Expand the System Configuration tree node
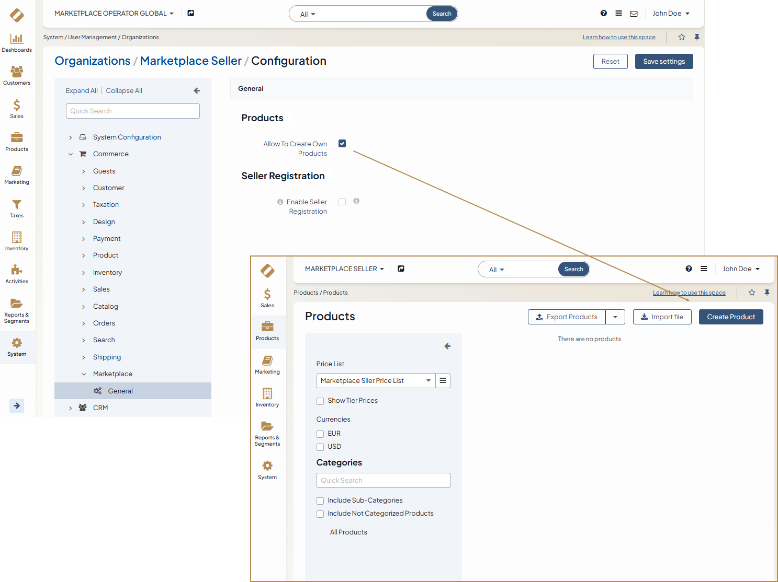 coord(71,137)
